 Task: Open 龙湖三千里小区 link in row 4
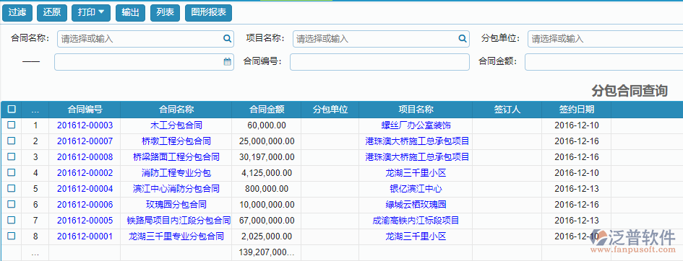416,173
